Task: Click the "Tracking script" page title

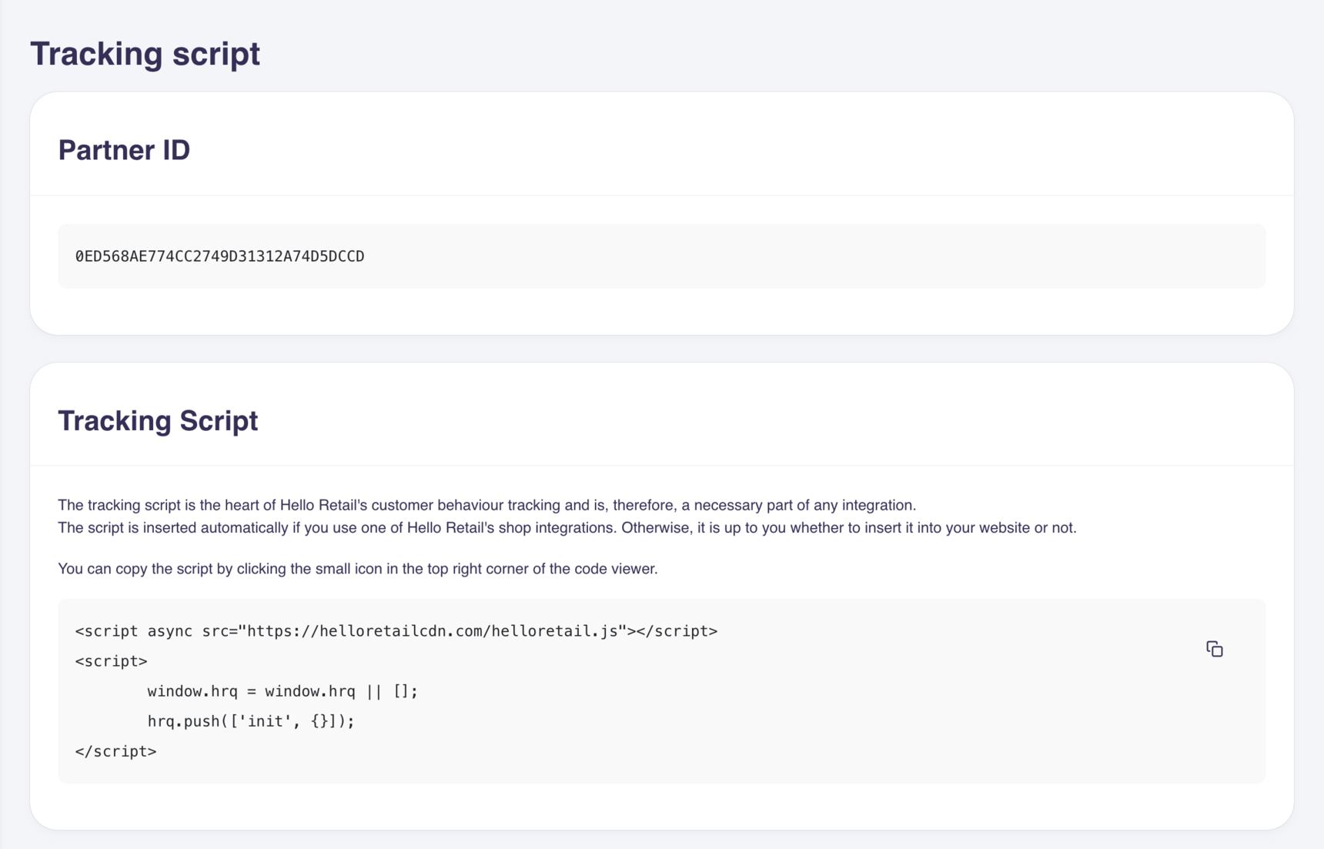Action: pyautogui.click(x=145, y=54)
